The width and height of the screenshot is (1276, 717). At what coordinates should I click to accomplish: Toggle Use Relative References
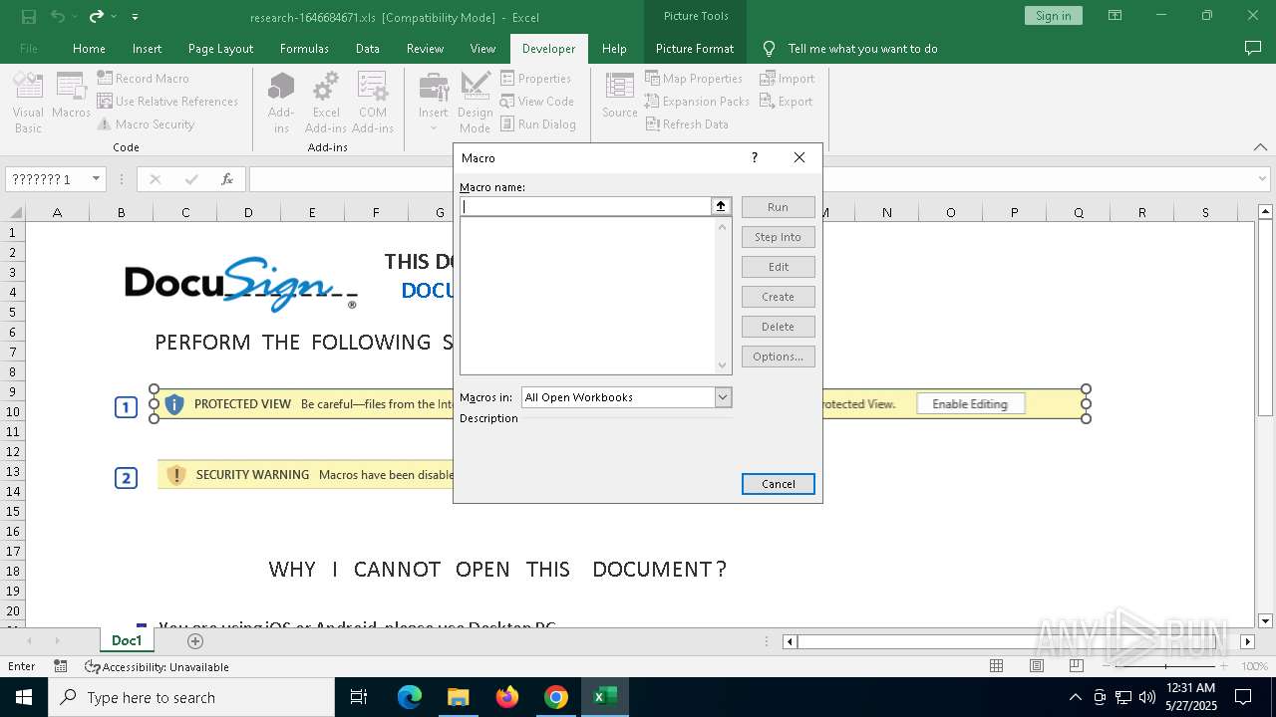click(167, 102)
